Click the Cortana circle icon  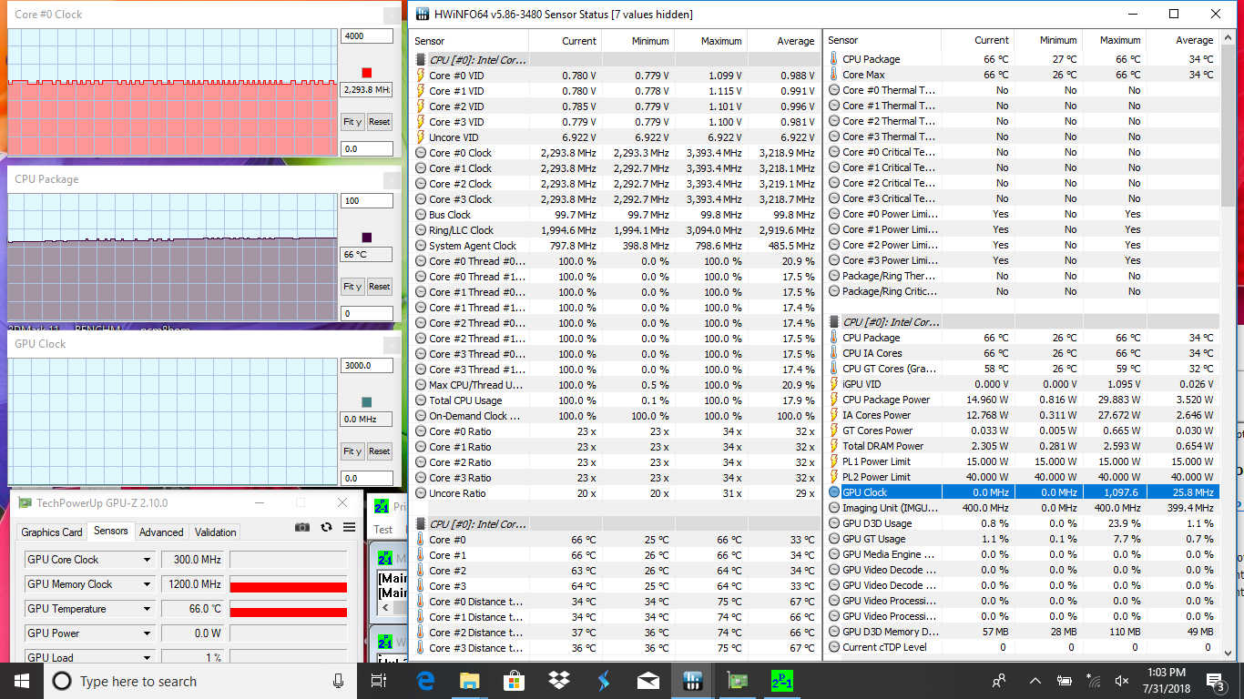pyautogui.click(x=62, y=681)
